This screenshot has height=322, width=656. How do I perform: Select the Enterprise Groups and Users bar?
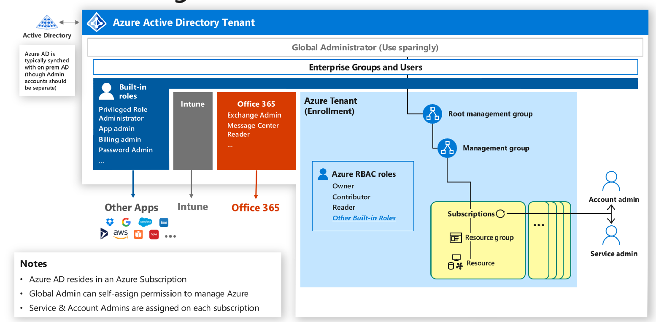click(365, 67)
